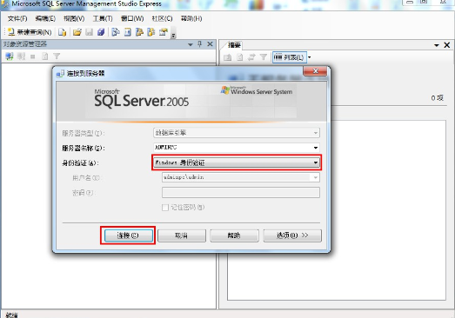Click the Connect button
This screenshot has height=318, width=455.
(128, 235)
